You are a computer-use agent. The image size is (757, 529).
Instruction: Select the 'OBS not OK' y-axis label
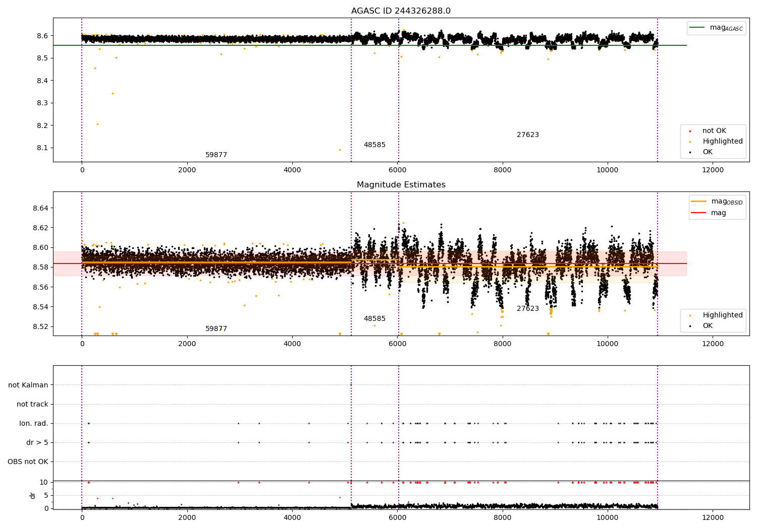[28, 461]
